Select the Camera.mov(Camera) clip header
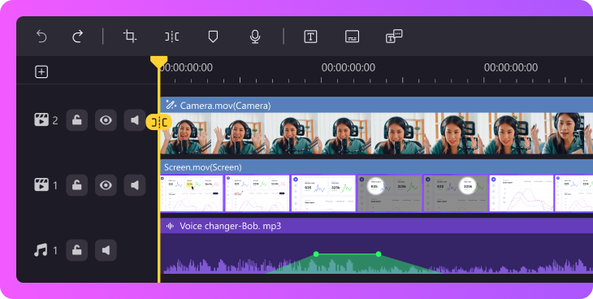This screenshot has width=593, height=299. point(377,105)
